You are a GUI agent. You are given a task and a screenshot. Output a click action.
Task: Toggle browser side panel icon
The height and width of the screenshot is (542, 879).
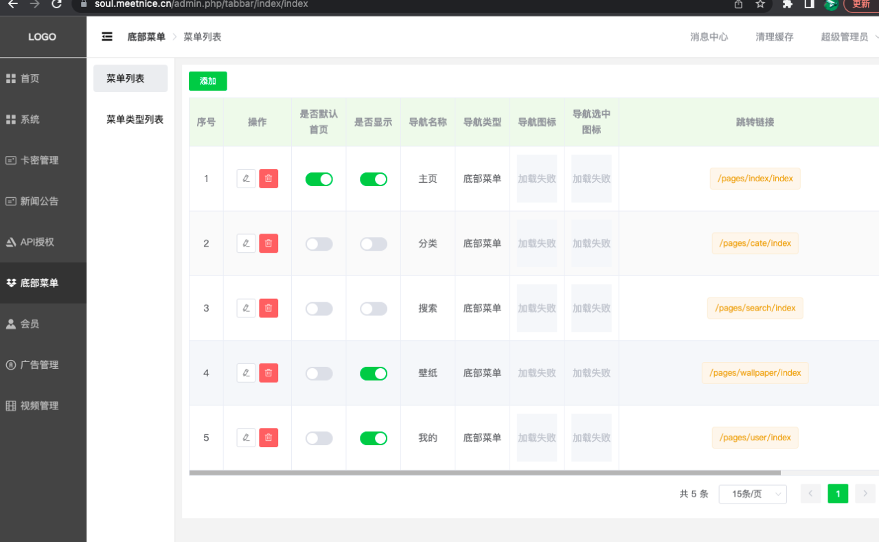point(810,3)
